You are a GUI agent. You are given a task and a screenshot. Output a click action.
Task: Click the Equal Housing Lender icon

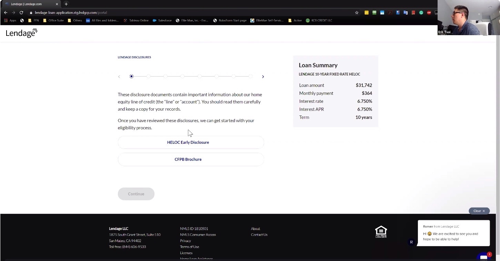381,232
